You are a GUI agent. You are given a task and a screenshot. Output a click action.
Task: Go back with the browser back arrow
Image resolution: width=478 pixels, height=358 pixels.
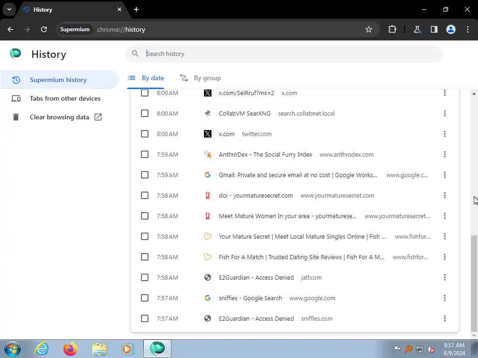pyautogui.click(x=10, y=29)
